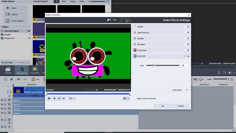Toggle the lock on the text track
This screenshot has width=236, height=133.
coord(5,127)
